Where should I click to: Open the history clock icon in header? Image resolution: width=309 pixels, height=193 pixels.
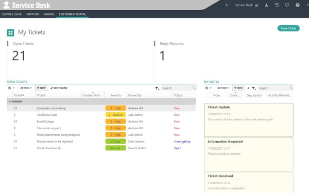[x=277, y=5]
